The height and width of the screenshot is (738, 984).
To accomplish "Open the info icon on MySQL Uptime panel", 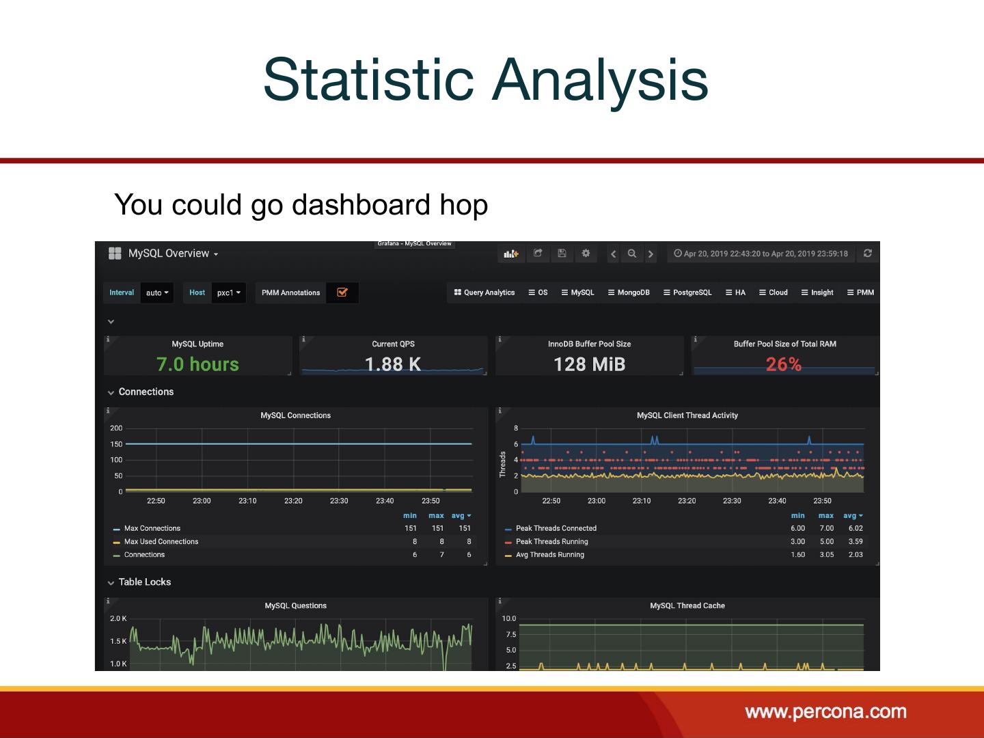I will pyautogui.click(x=107, y=339).
